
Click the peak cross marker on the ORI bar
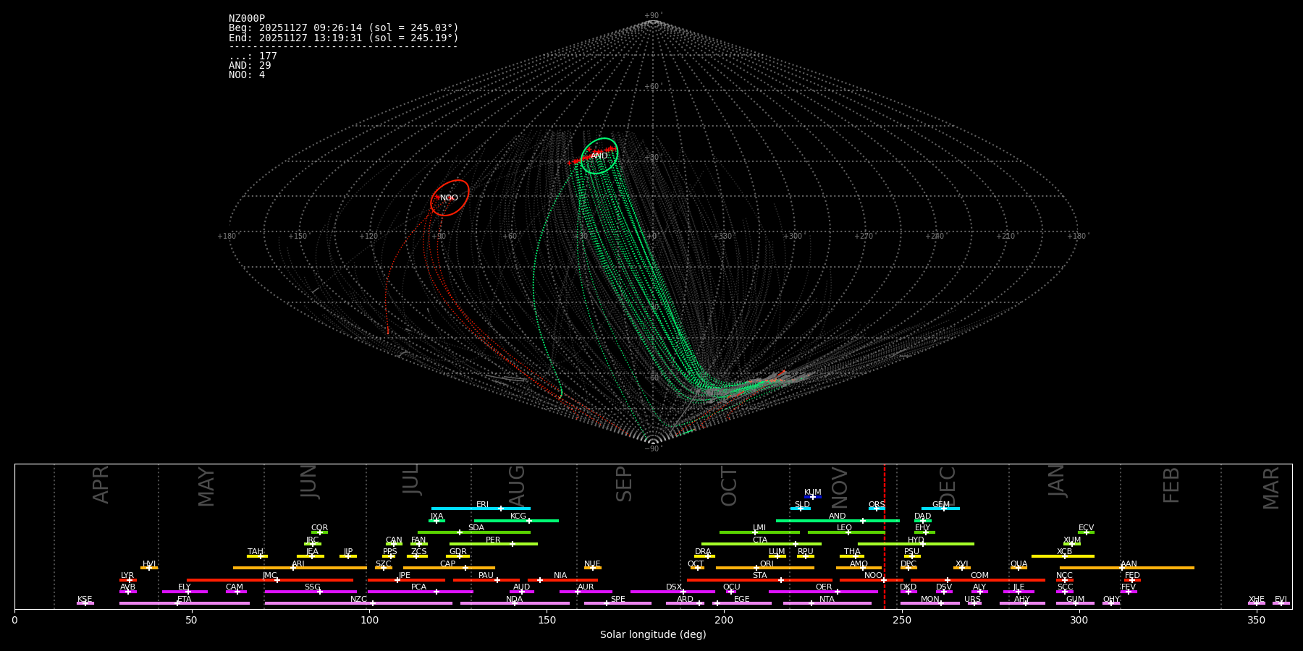click(x=756, y=568)
